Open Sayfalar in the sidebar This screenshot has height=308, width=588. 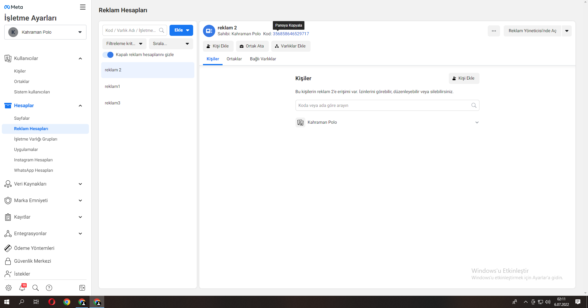click(x=22, y=118)
